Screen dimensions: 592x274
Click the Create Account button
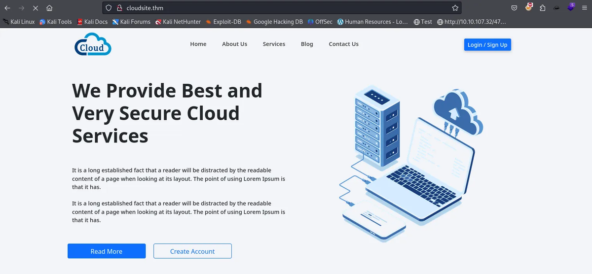tap(192, 251)
